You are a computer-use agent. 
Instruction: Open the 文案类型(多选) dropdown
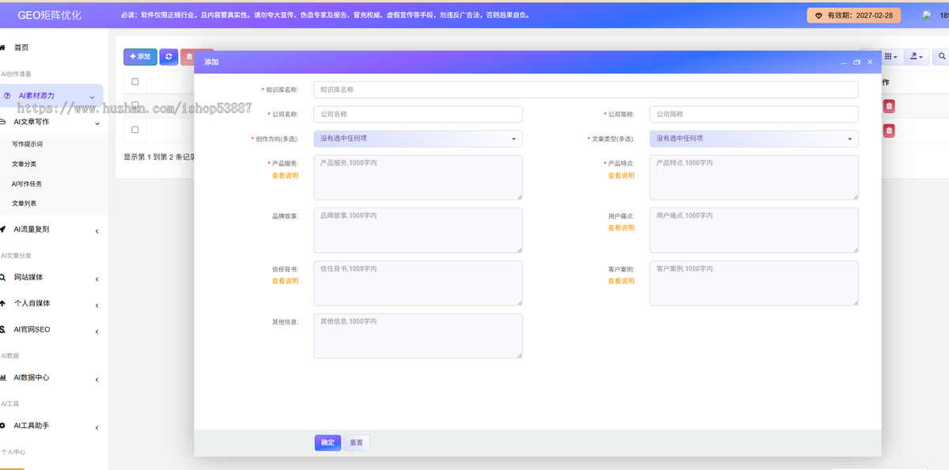tap(754, 138)
